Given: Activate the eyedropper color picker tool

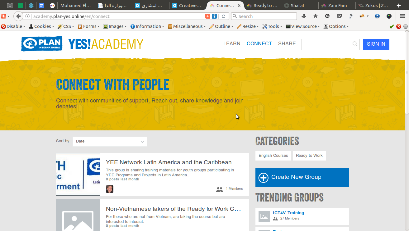Looking at the screenshot, I should (350, 16).
